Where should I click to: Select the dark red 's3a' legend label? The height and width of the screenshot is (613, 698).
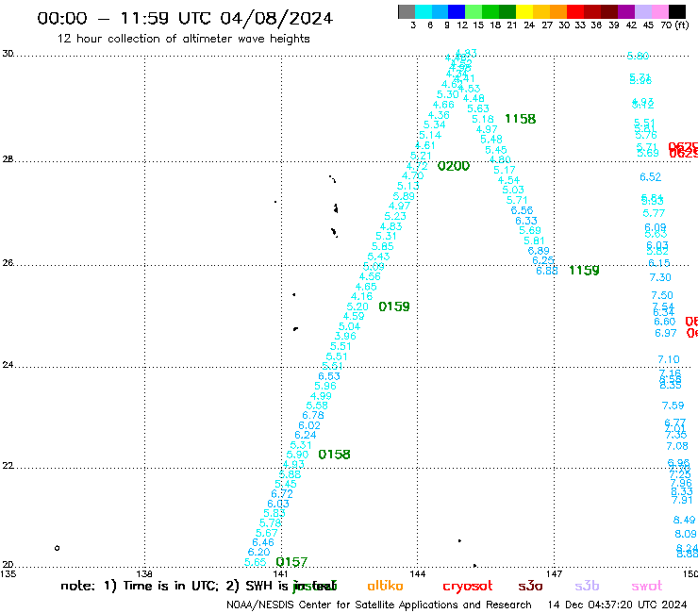click(530, 586)
